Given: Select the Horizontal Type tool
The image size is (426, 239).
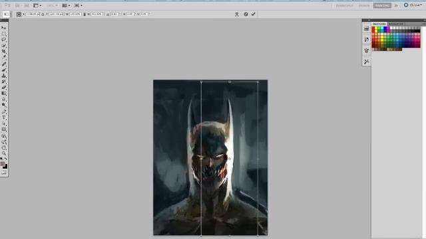Looking at the screenshot, I should click(4, 118).
